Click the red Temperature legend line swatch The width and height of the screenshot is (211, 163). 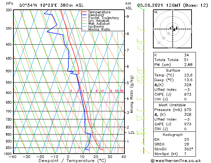[x=85, y=12]
